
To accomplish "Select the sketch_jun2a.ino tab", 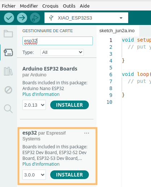I will 117,31.
